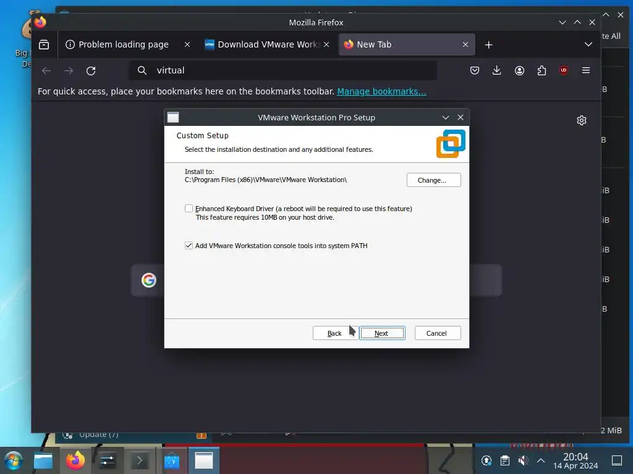Open the clipboard tray icon
Viewport: 633px width, 474px height.
click(x=504, y=460)
